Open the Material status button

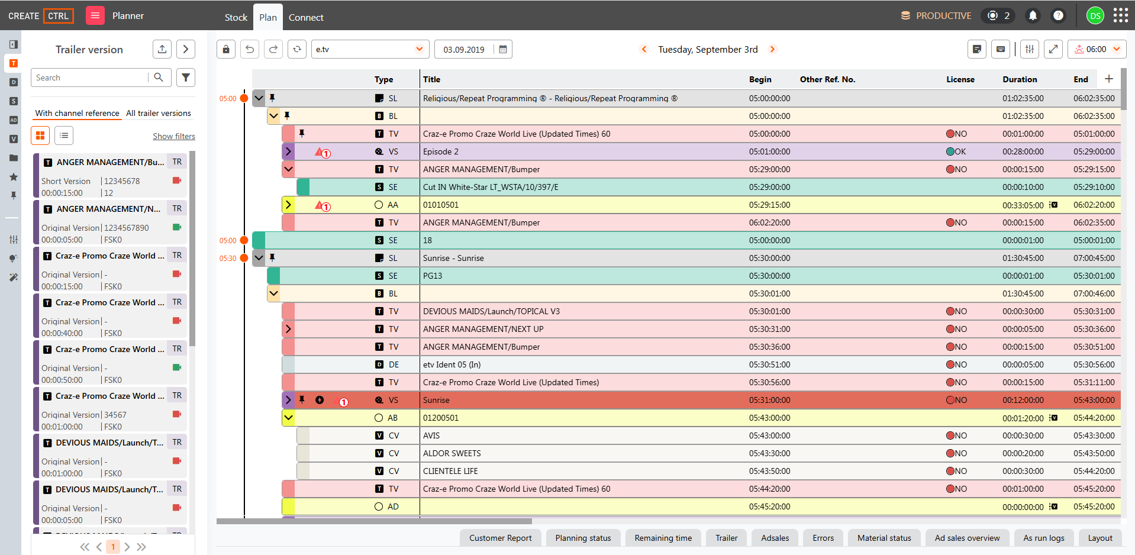point(884,538)
